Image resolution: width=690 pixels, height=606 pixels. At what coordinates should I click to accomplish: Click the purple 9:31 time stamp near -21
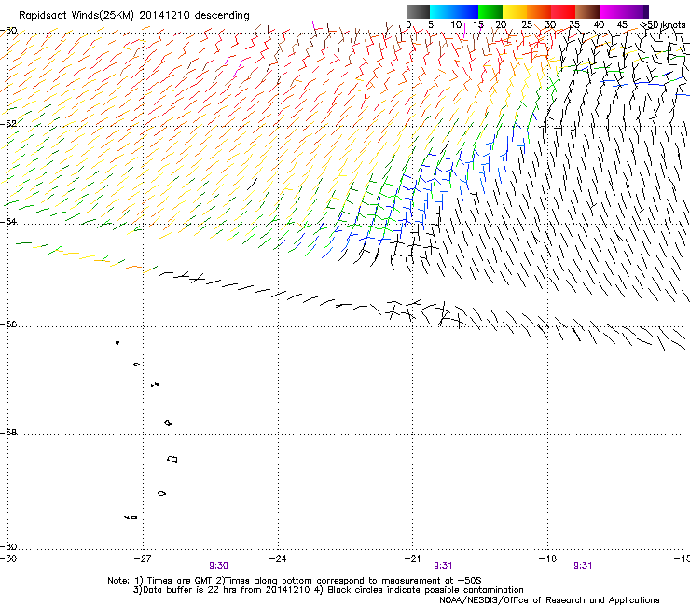pos(443,566)
